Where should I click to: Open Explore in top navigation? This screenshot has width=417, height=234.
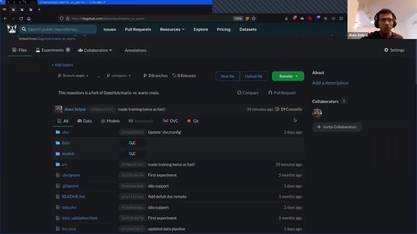pos(201,29)
